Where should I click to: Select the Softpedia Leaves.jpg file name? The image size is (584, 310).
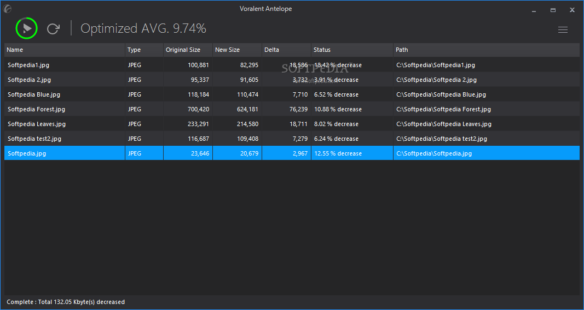pyautogui.click(x=37, y=124)
